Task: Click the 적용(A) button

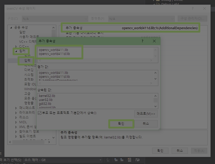Action: (199, 151)
